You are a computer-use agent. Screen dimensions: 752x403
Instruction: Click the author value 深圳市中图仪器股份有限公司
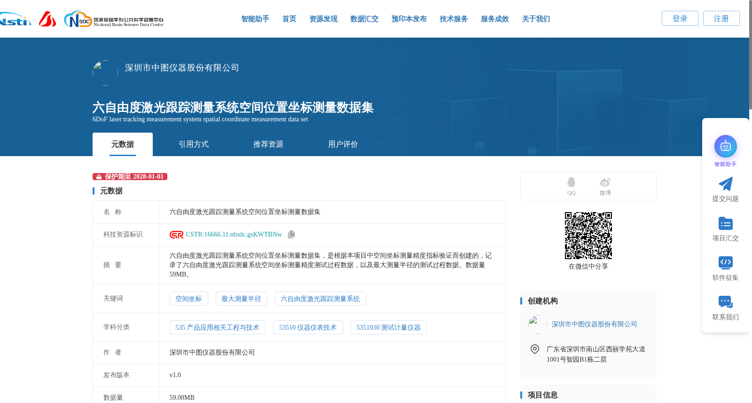click(212, 352)
